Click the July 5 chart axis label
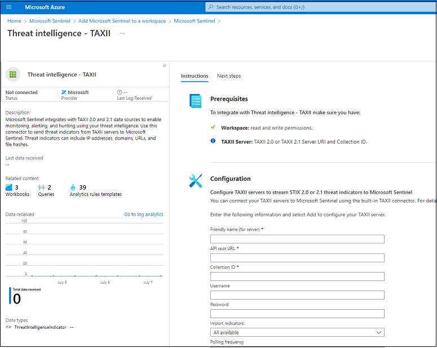This screenshot has height=348, width=437. coord(105,282)
